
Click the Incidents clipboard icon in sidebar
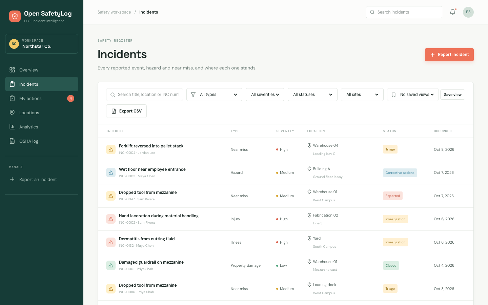click(x=12, y=84)
